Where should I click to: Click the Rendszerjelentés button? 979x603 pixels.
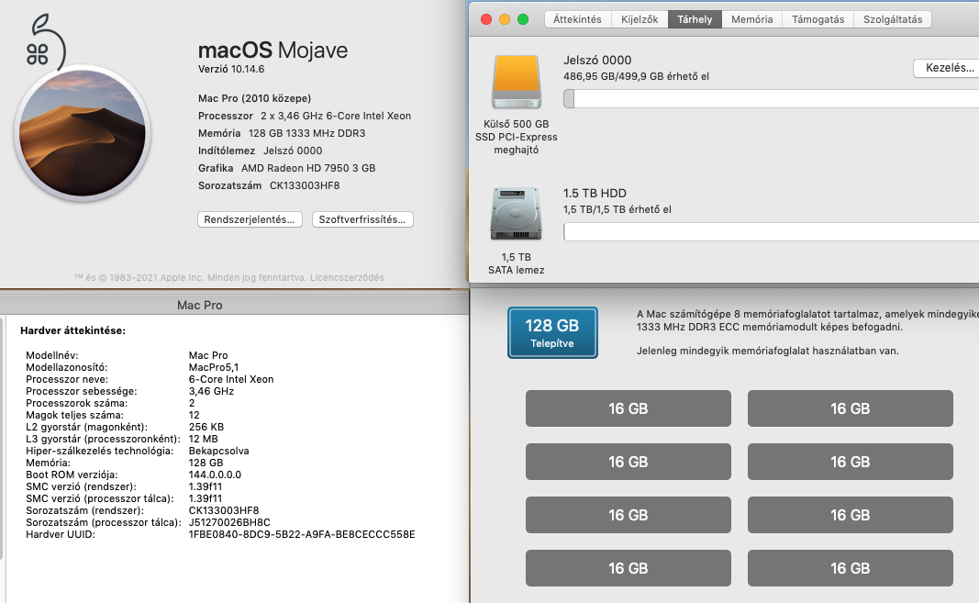[x=250, y=219]
